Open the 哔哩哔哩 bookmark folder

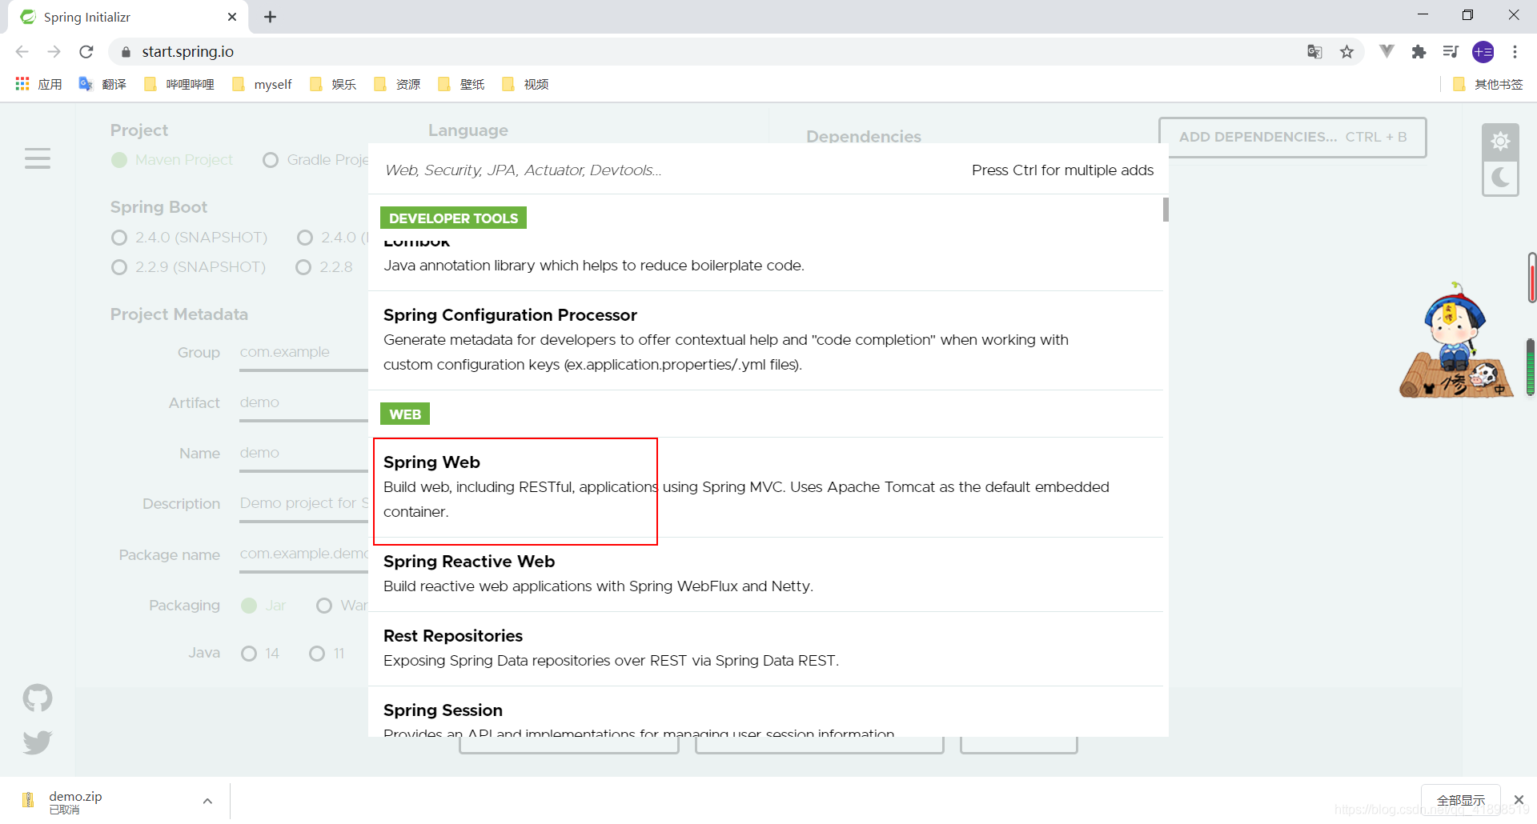pos(179,84)
